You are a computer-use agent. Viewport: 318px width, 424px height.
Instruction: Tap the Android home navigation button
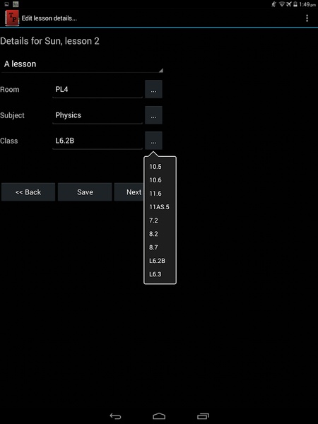[x=159, y=416]
